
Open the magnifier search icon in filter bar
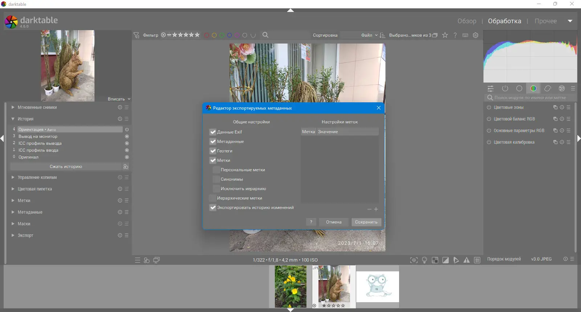click(x=265, y=35)
